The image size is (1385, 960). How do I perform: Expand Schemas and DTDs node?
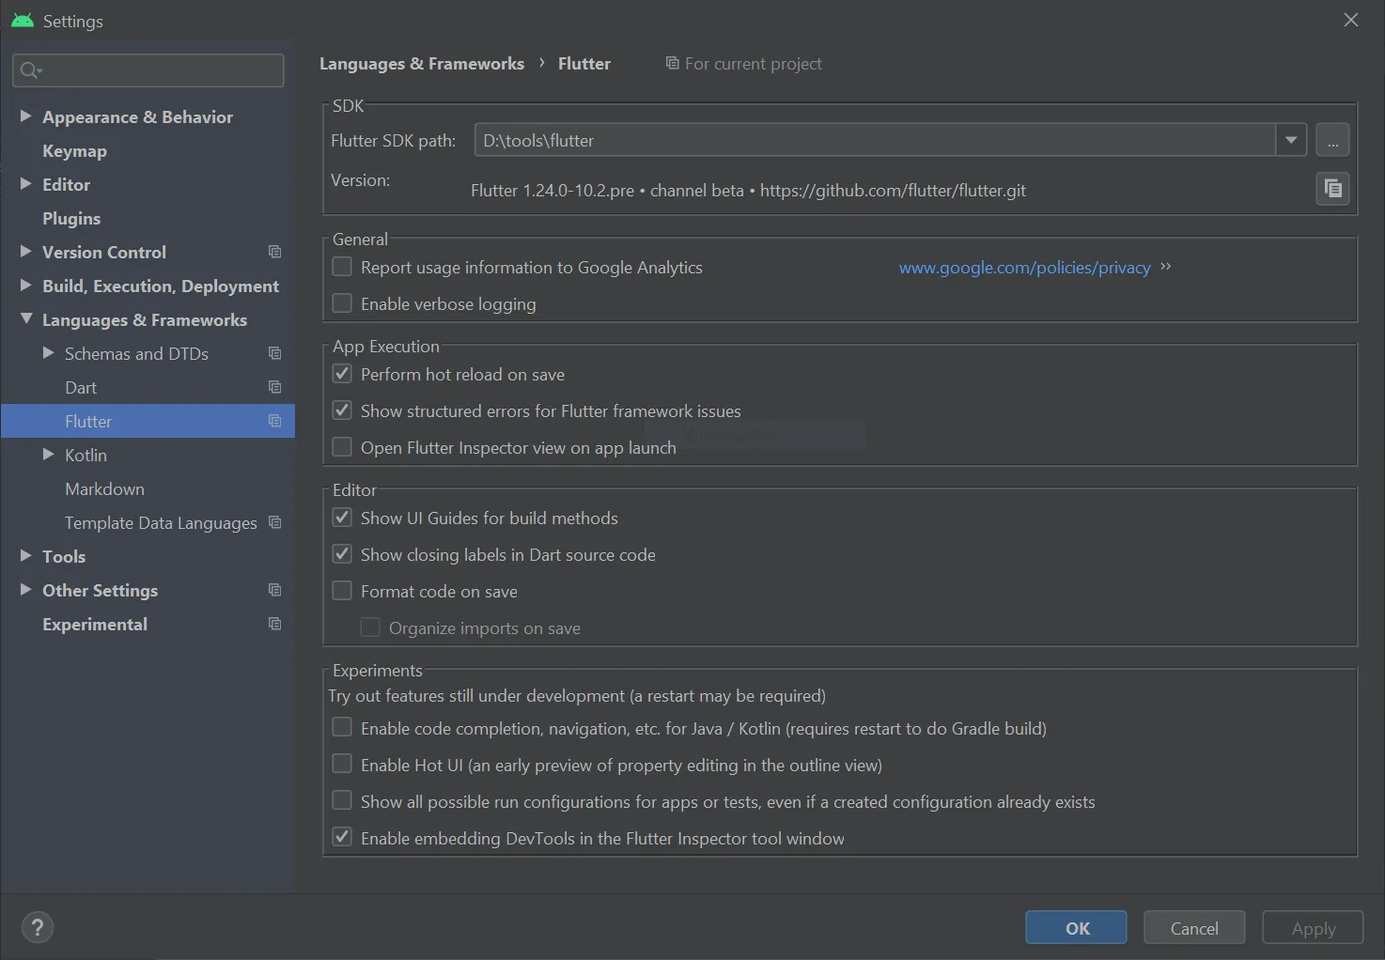tap(49, 353)
